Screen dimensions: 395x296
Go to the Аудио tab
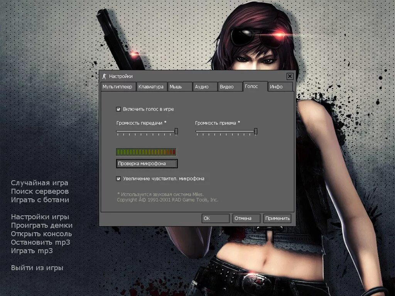coord(205,87)
